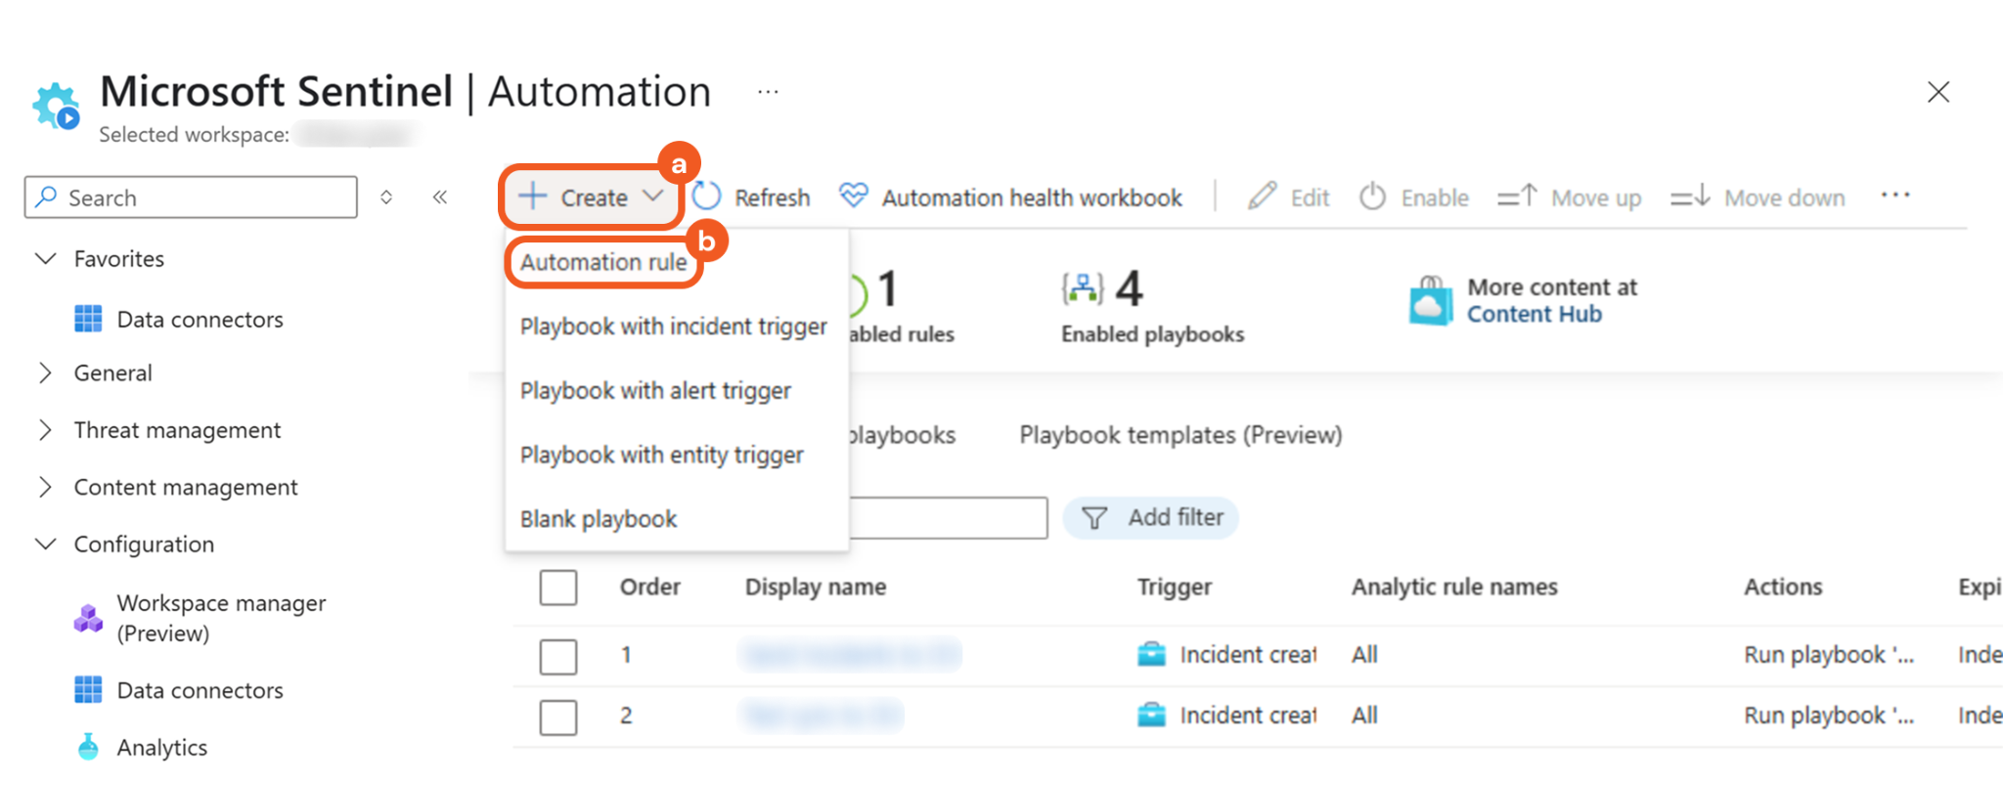Toggle the select-all checkbox in table header

[x=558, y=588]
